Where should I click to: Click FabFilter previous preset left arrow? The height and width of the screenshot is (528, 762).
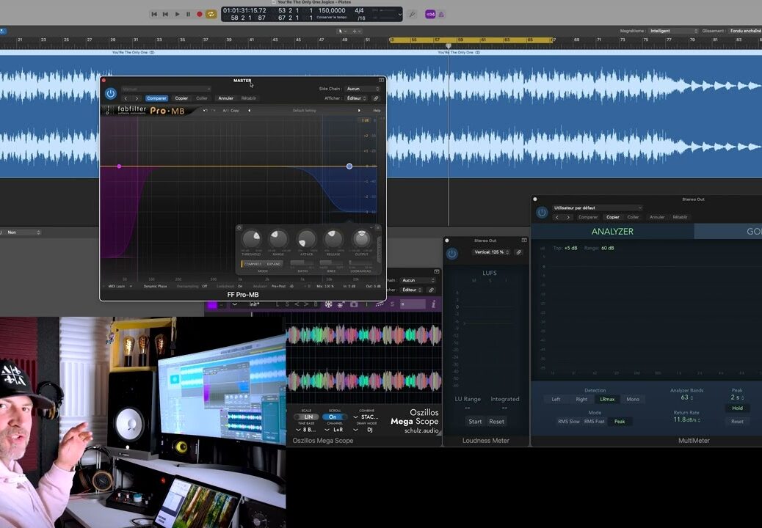point(250,111)
